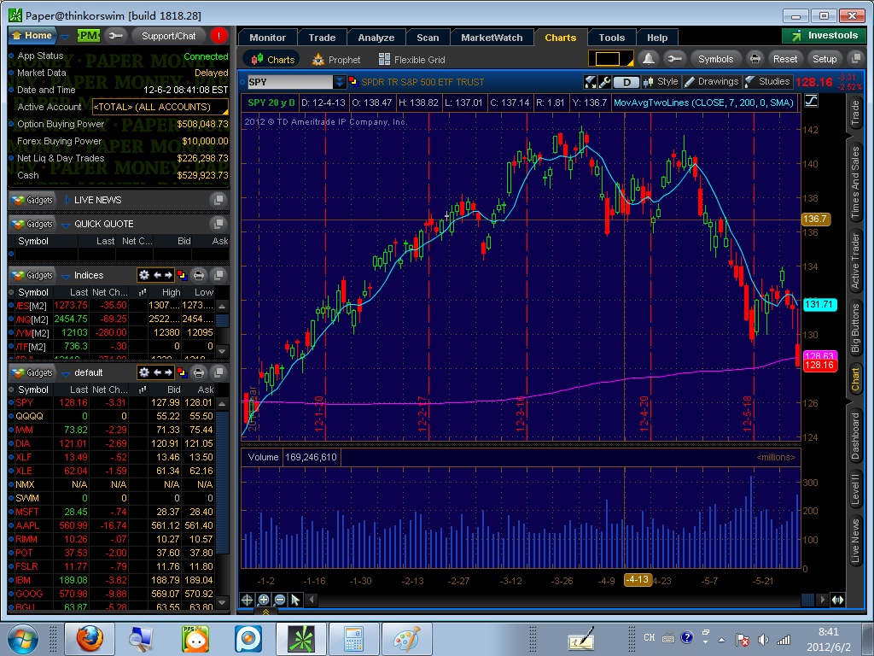
Task: Collapse the Indices gadget
Action: [x=67, y=276]
